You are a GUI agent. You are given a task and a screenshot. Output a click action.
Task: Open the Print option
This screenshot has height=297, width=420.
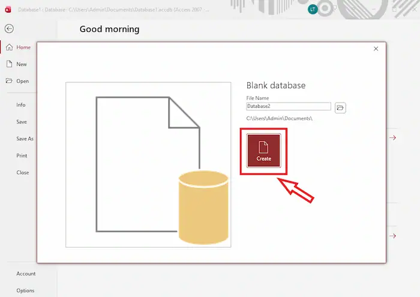22,155
